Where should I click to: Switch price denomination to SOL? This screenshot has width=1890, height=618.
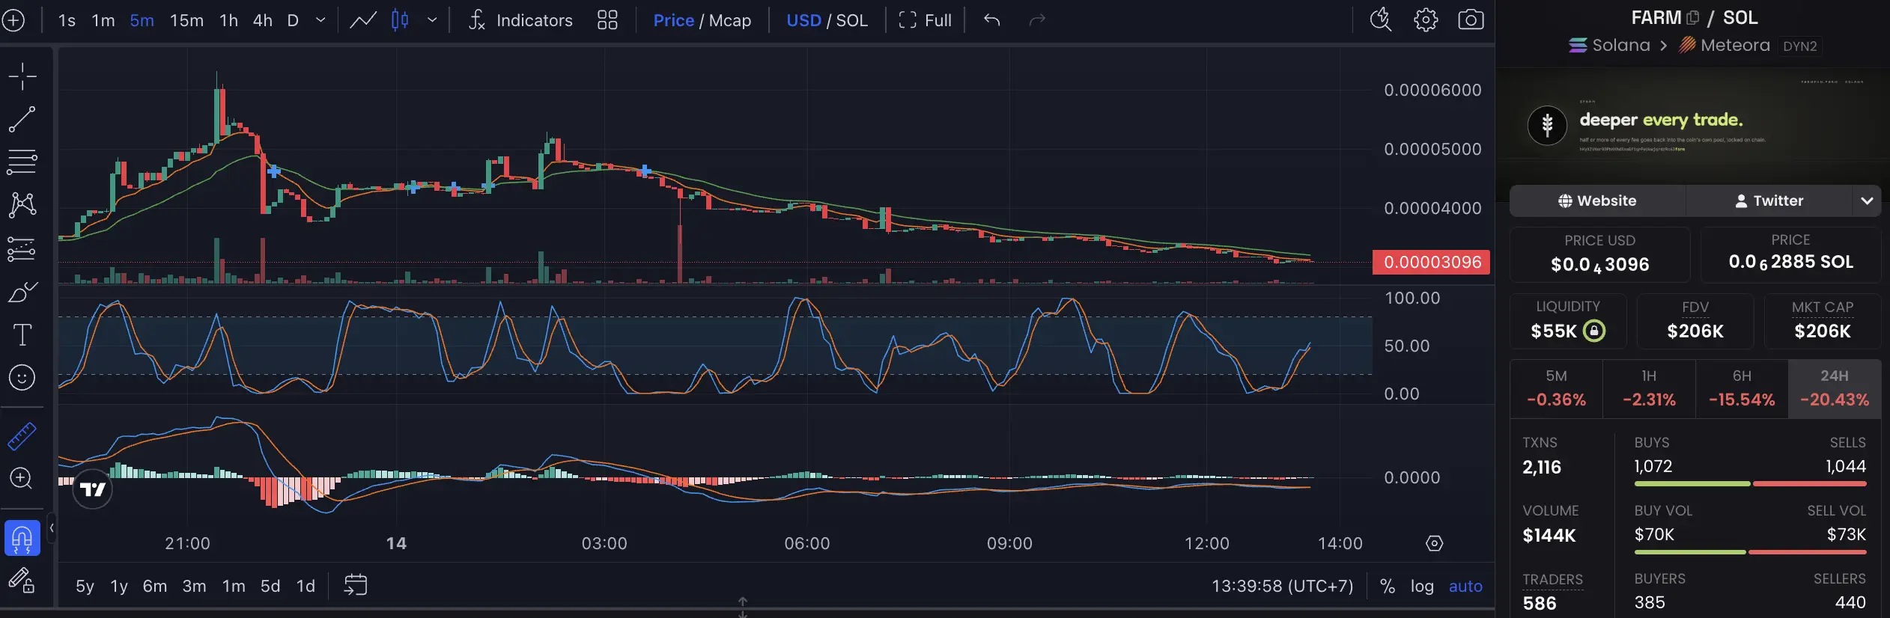pyautogui.click(x=852, y=20)
